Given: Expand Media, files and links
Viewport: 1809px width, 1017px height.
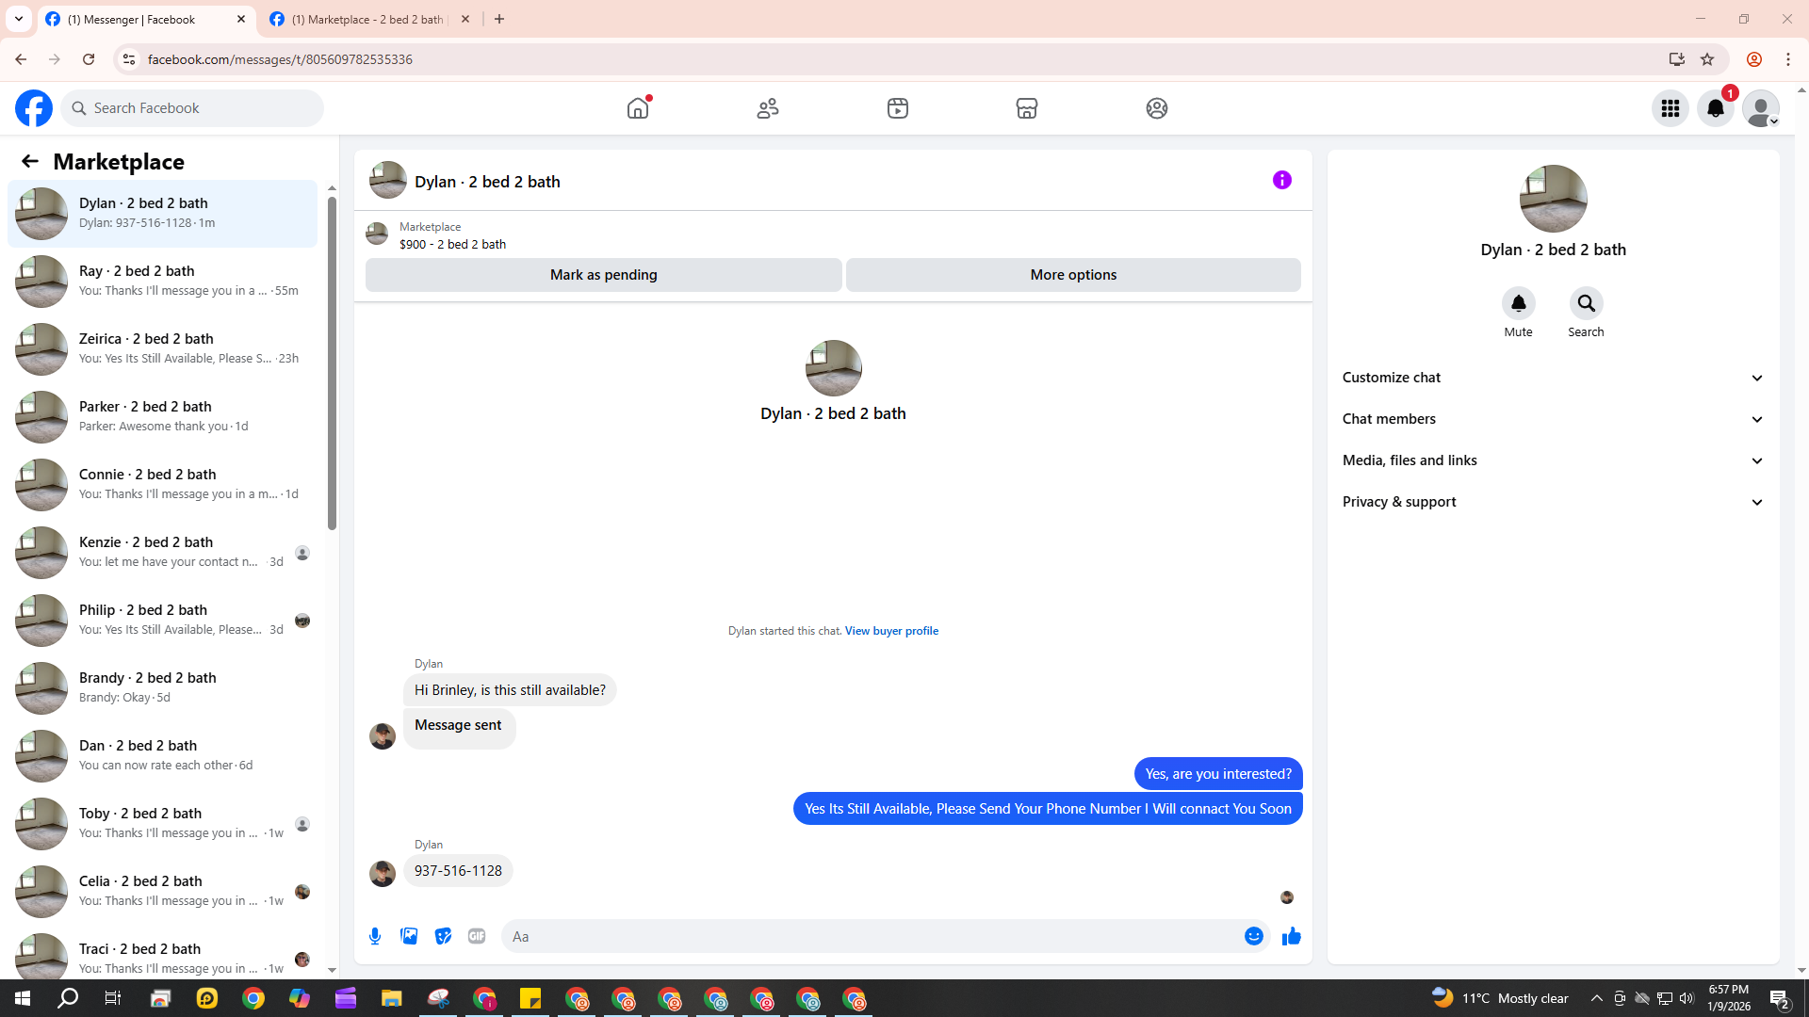Looking at the screenshot, I should coord(1553,460).
